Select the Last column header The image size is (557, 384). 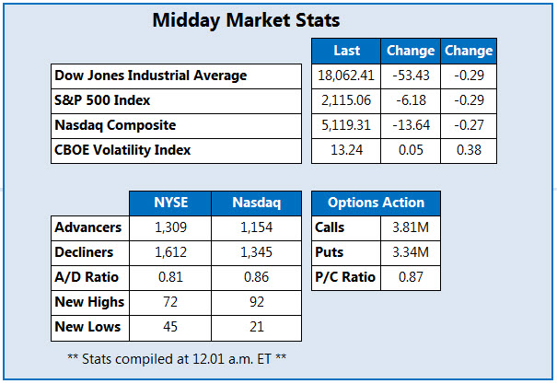[346, 51]
